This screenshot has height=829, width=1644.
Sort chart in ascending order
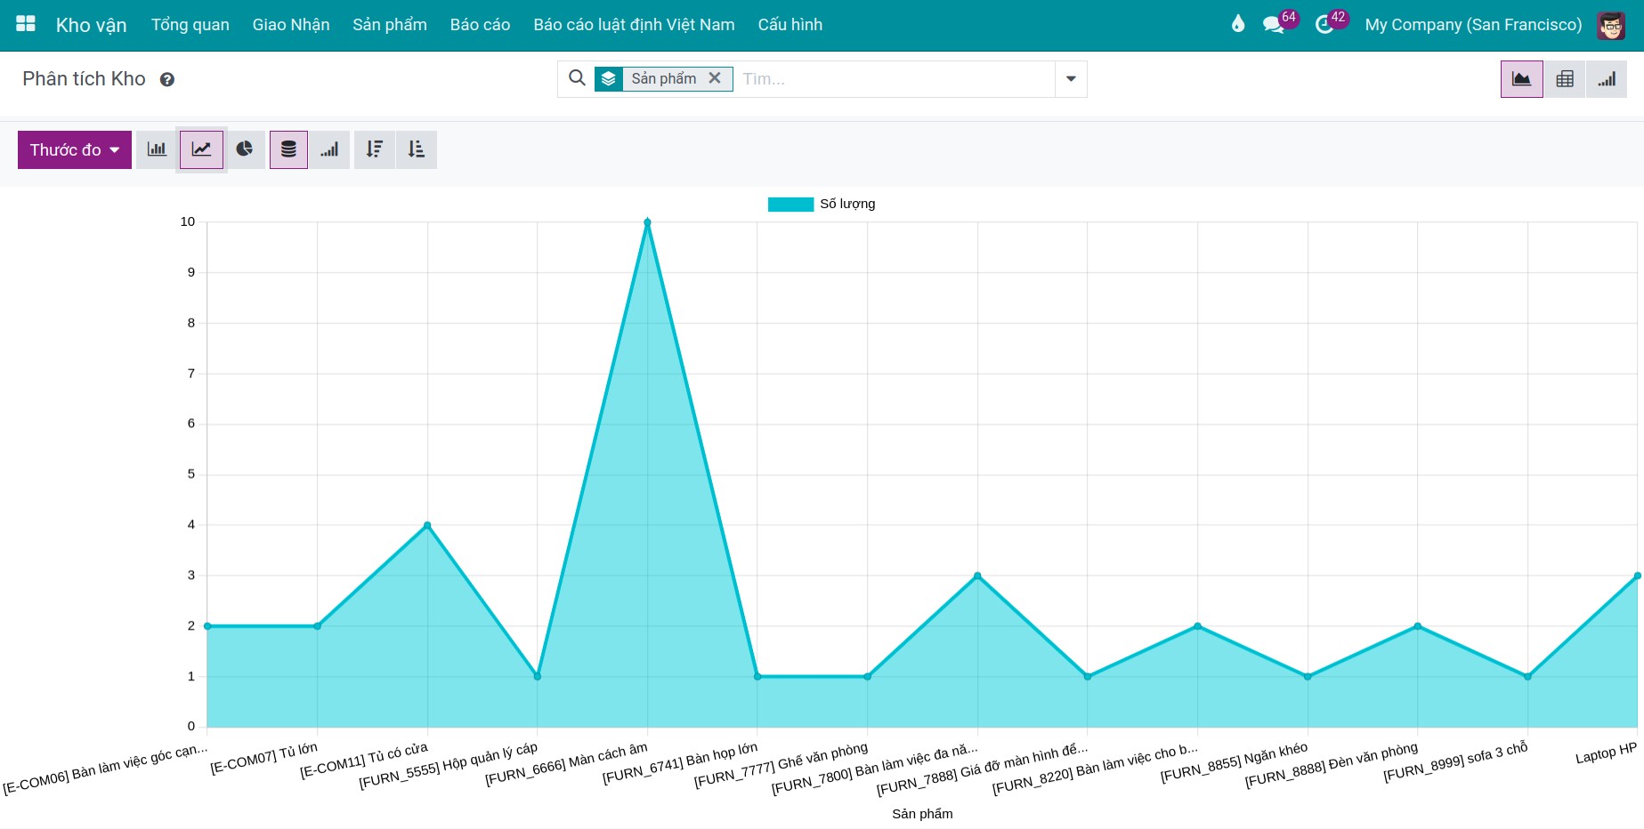pyautogui.click(x=417, y=149)
